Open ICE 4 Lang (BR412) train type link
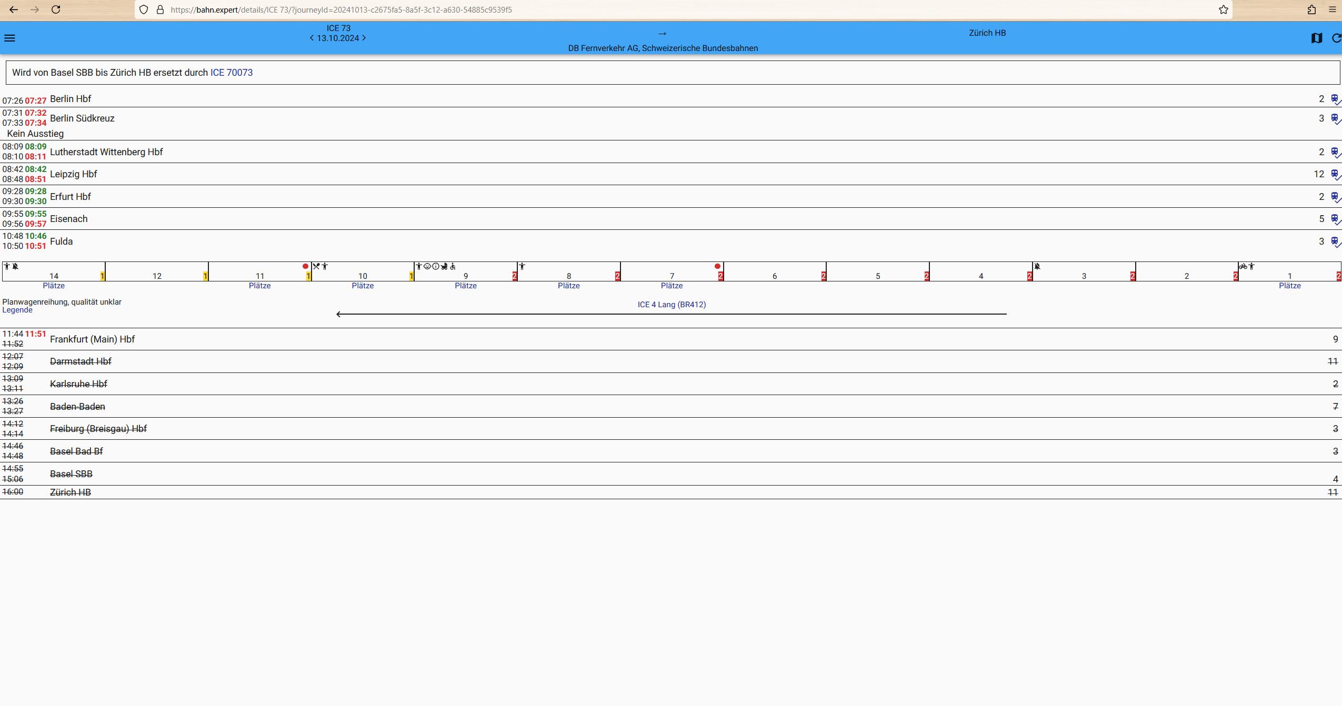The image size is (1342, 706). click(672, 305)
